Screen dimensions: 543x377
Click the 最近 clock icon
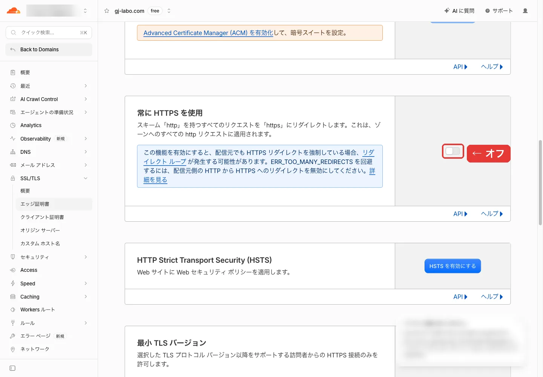[13, 86]
